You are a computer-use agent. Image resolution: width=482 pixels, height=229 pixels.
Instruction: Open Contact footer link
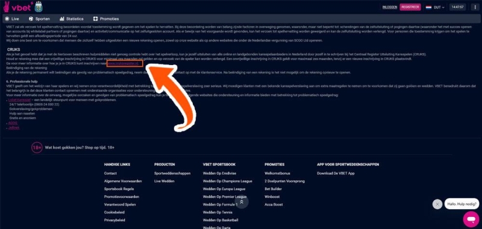coord(110,174)
